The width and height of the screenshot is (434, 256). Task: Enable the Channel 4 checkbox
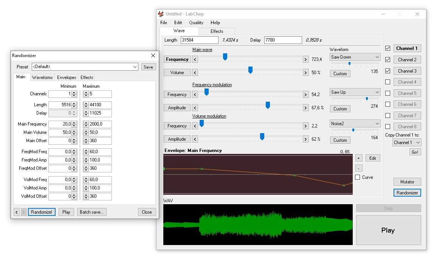click(387, 82)
